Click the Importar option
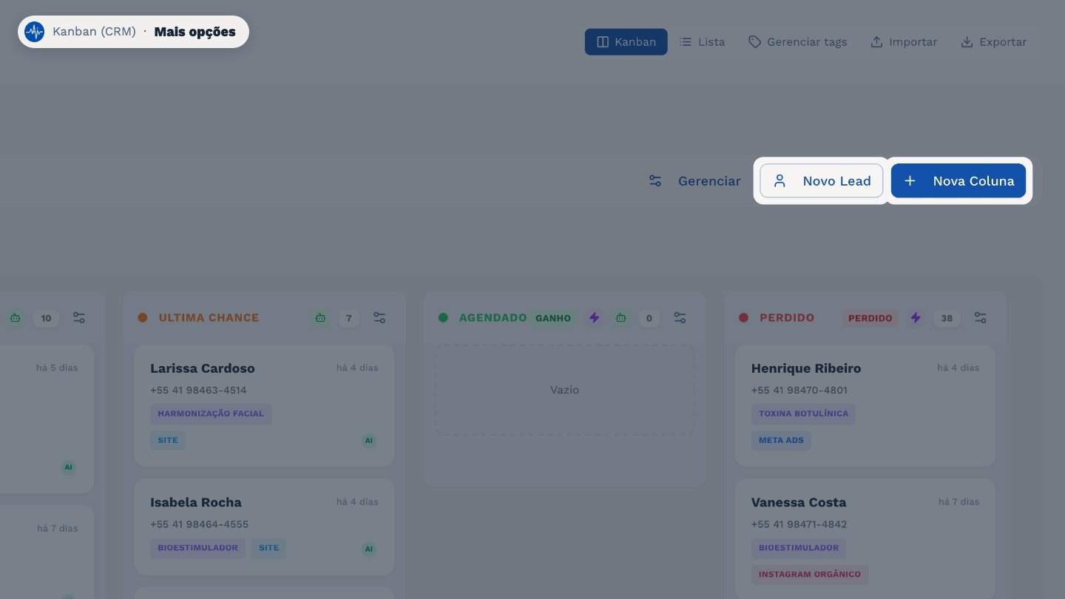Image resolution: width=1065 pixels, height=599 pixels. pos(904,42)
